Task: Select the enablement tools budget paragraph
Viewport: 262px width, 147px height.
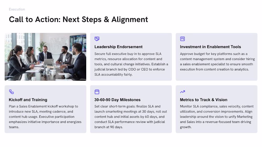Action: tap(217, 62)
